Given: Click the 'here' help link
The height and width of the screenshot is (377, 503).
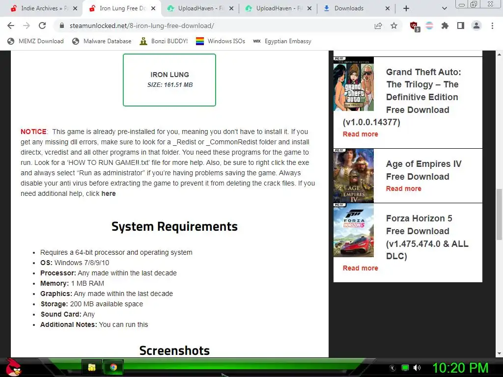Looking at the screenshot, I should point(109,193).
